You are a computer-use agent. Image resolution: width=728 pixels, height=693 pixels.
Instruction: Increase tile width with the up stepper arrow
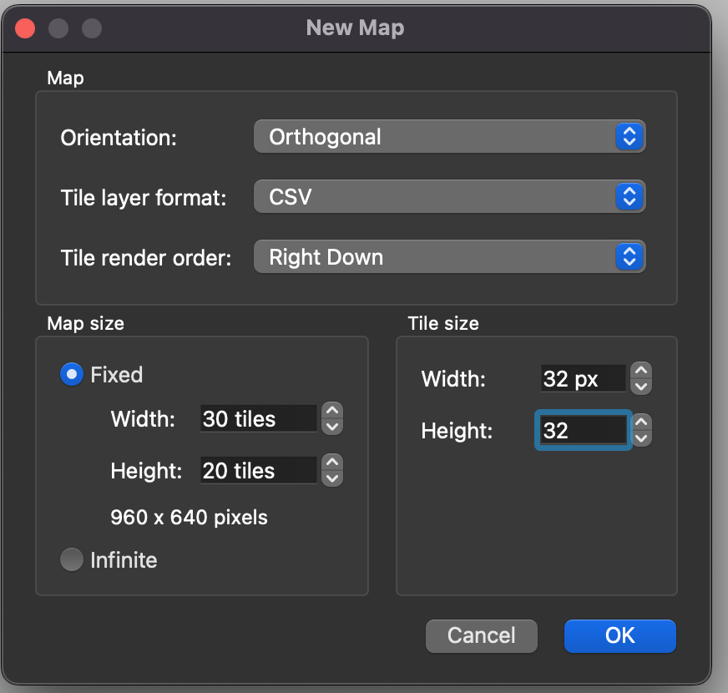[641, 370]
